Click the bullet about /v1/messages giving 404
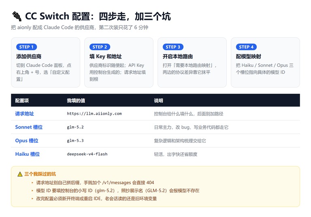Viewport: 311px width, 217px height. pos(95,183)
